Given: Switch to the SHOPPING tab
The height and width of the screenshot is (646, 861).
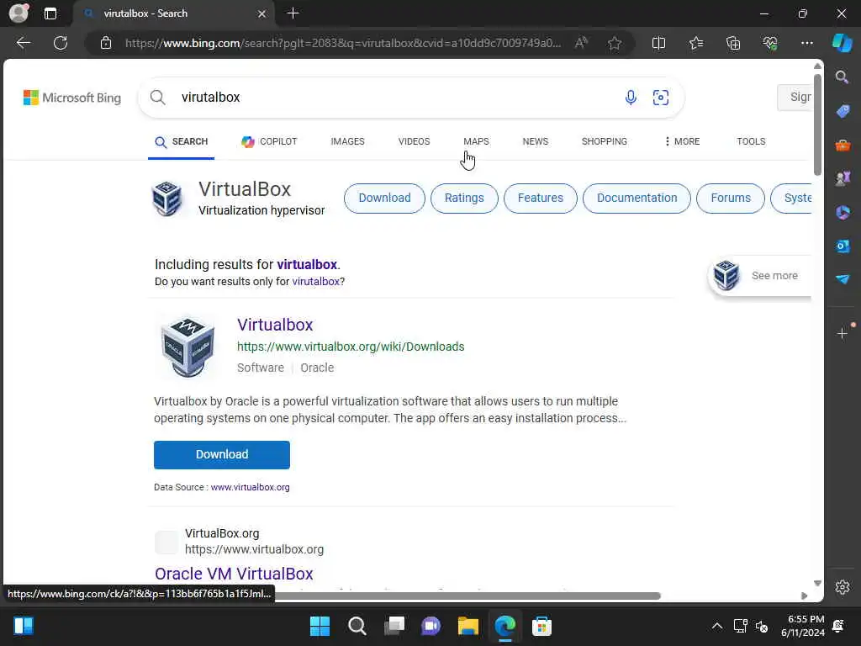Looking at the screenshot, I should tap(604, 141).
